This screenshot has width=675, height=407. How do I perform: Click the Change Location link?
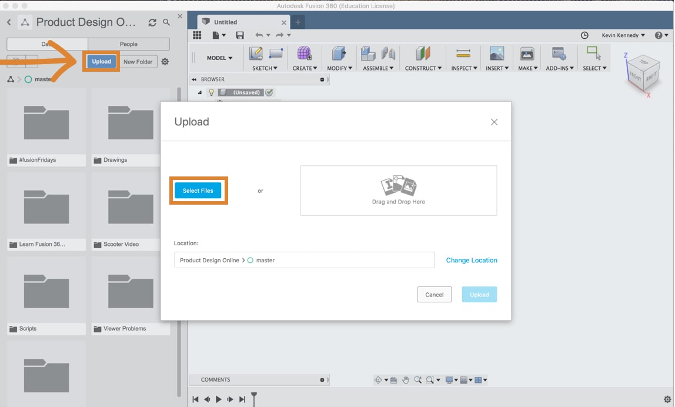click(x=472, y=260)
